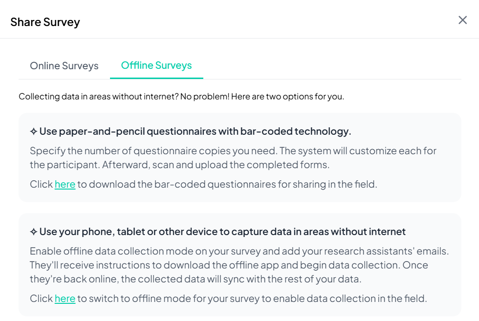The image size is (479, 321).
Task: Click here to download bar-coded questionnaires
Action: (65, 184)
